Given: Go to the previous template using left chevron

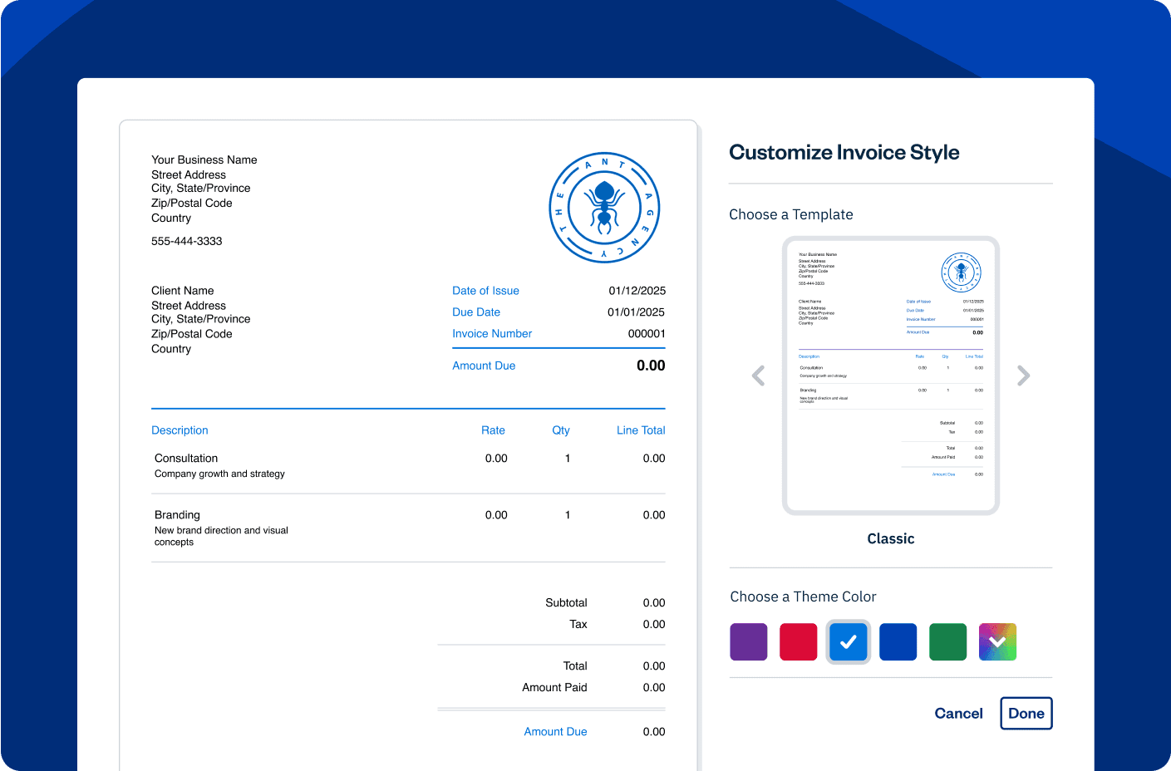Looking at the screenshot, I should [x=758, y=376].
